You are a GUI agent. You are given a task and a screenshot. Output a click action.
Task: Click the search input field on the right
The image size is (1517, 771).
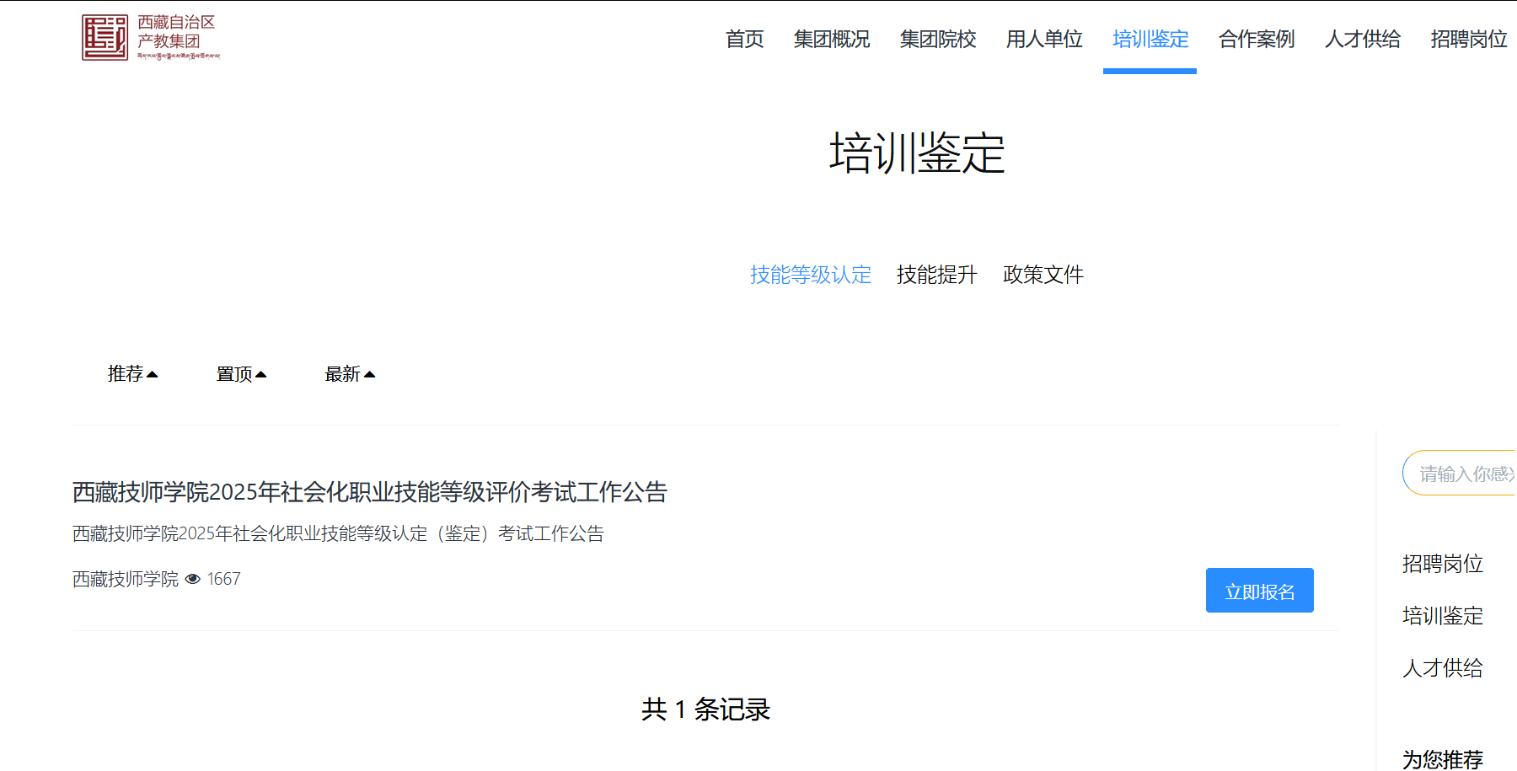tap(1466, 473)
